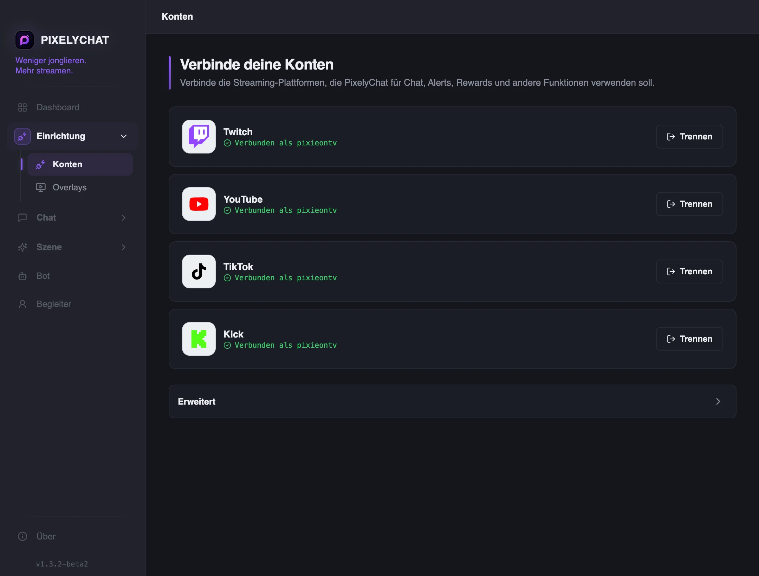
Task: Expand the Chat section chevron
Action: coord(124,218)
